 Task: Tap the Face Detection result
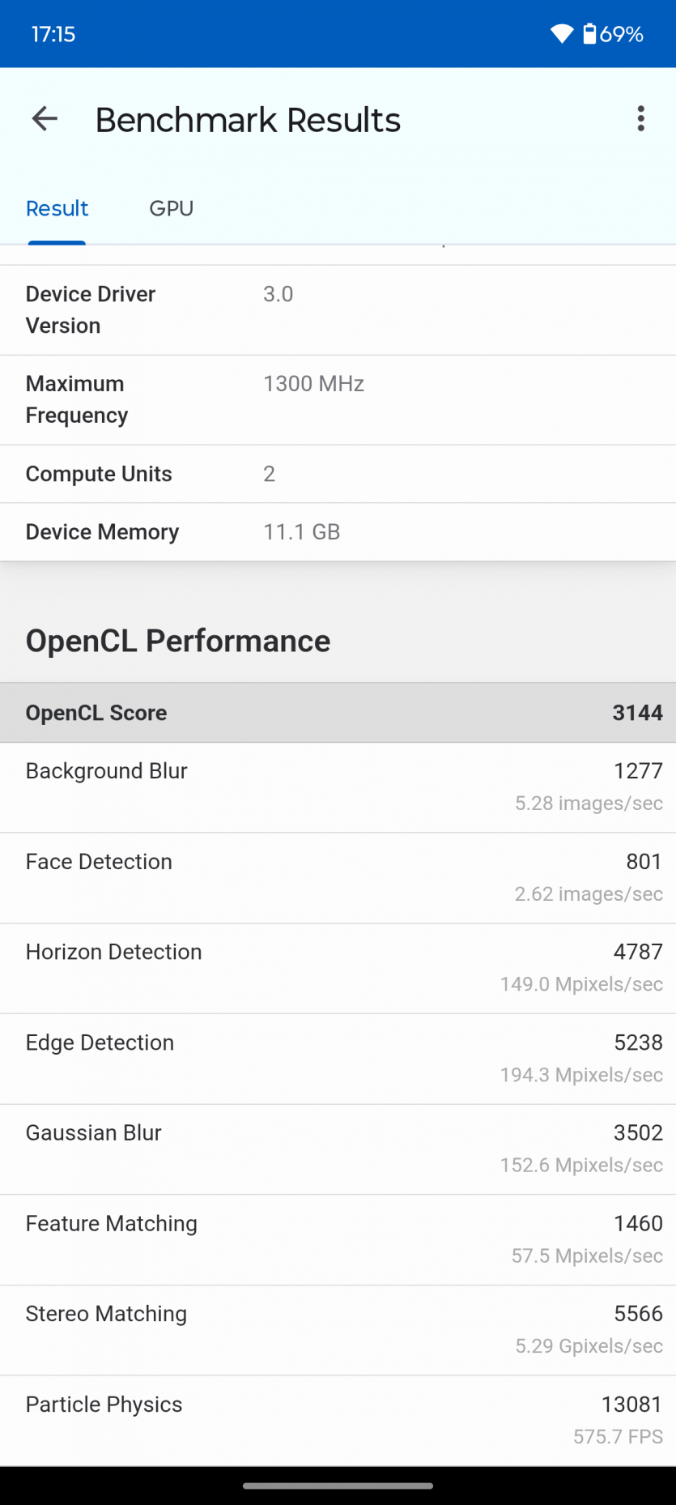[x=338, y=877]
